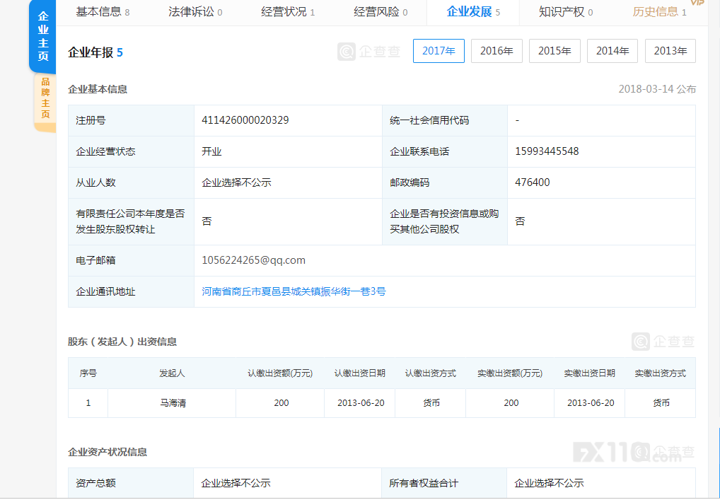This screenshot has height=500, width=720.
Task: Show the 2017年 annual report
Action: coord(439,51)
